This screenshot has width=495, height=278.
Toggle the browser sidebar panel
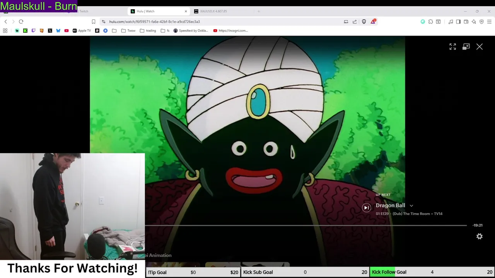click(458, 22)
